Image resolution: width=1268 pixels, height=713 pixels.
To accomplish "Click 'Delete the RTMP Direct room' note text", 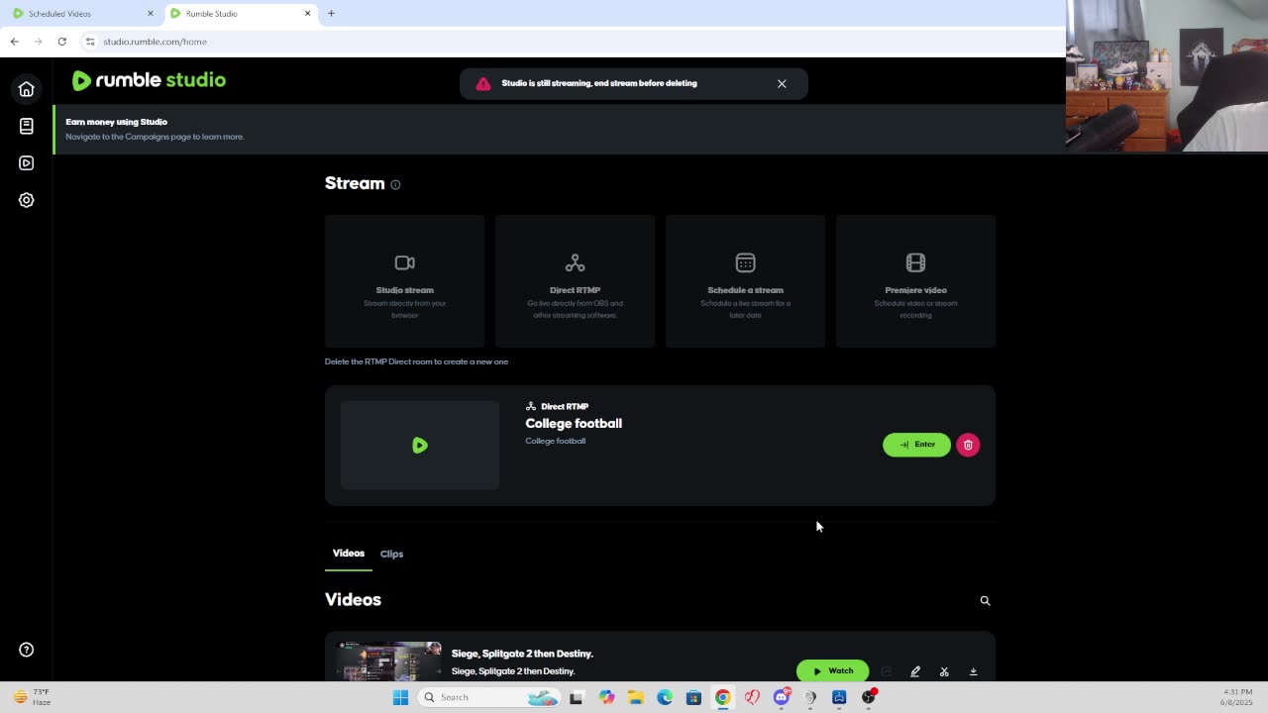I will 416,361.
